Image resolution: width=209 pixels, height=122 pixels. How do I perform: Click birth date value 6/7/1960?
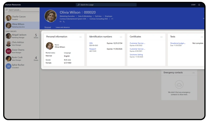coord(67,63)
